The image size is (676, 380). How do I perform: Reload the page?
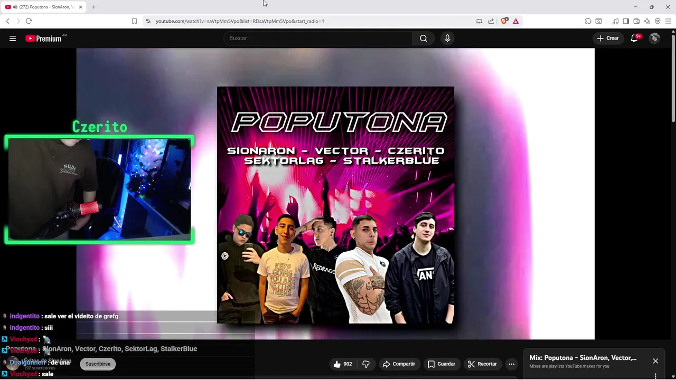[29, 21]
